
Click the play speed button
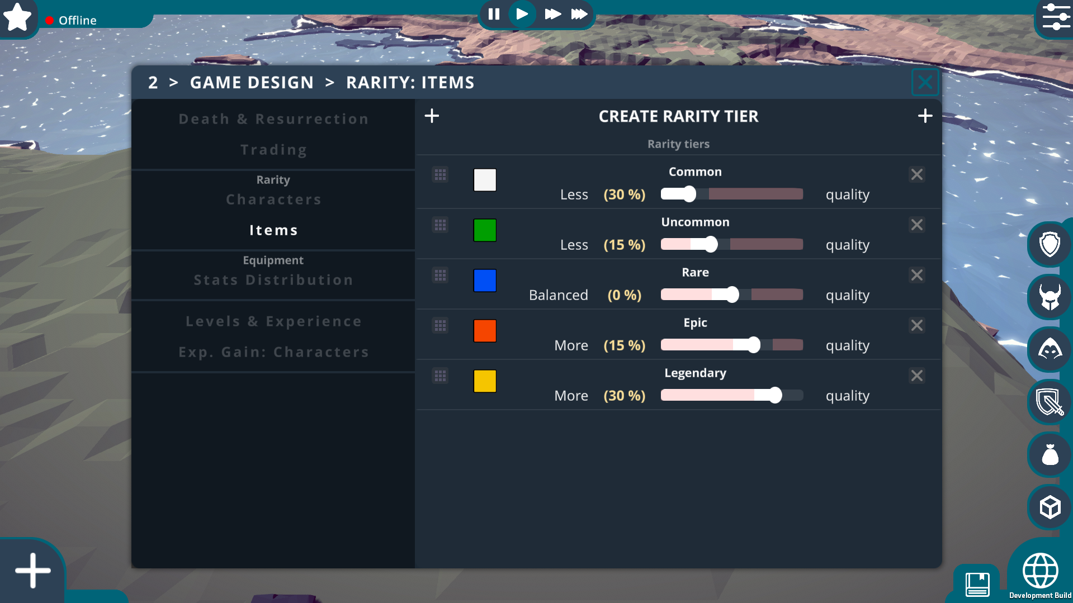(x=522, y=14)
